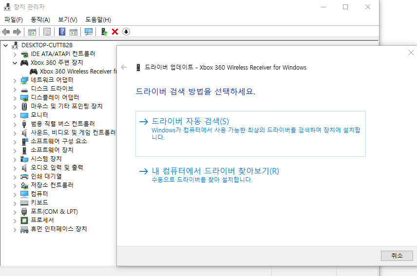This screenshot has width=417, height=276.
Task: Click the speaker icon for 사운드, 비디오 및 게임 컨트롤러
Action: click(24, 132)
